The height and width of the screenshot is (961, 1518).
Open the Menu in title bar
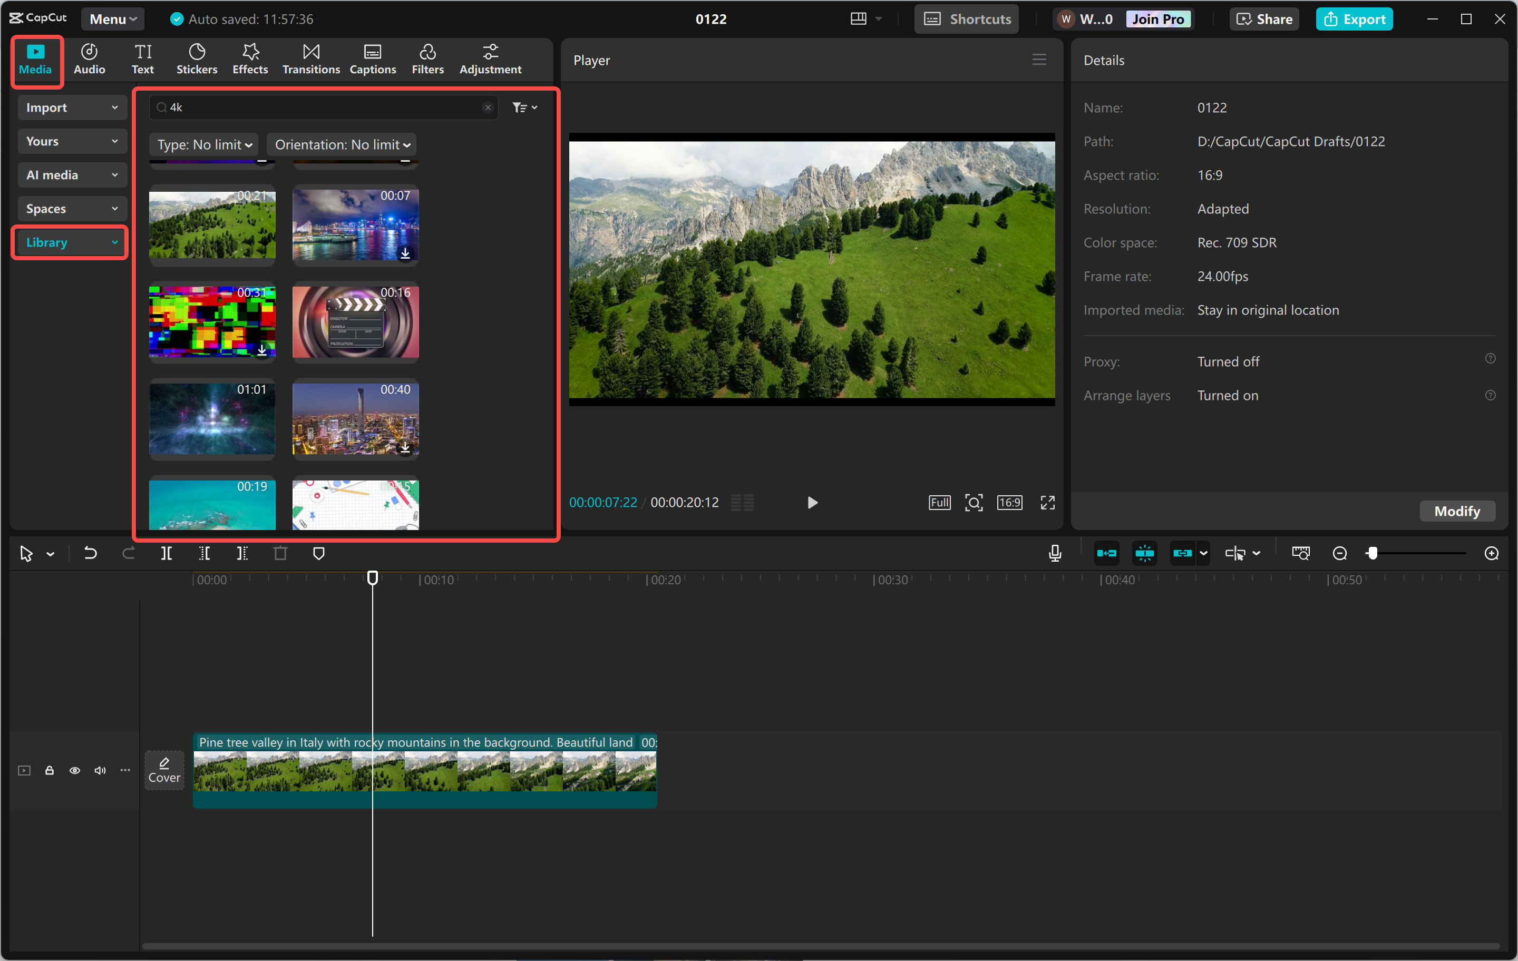113,19
